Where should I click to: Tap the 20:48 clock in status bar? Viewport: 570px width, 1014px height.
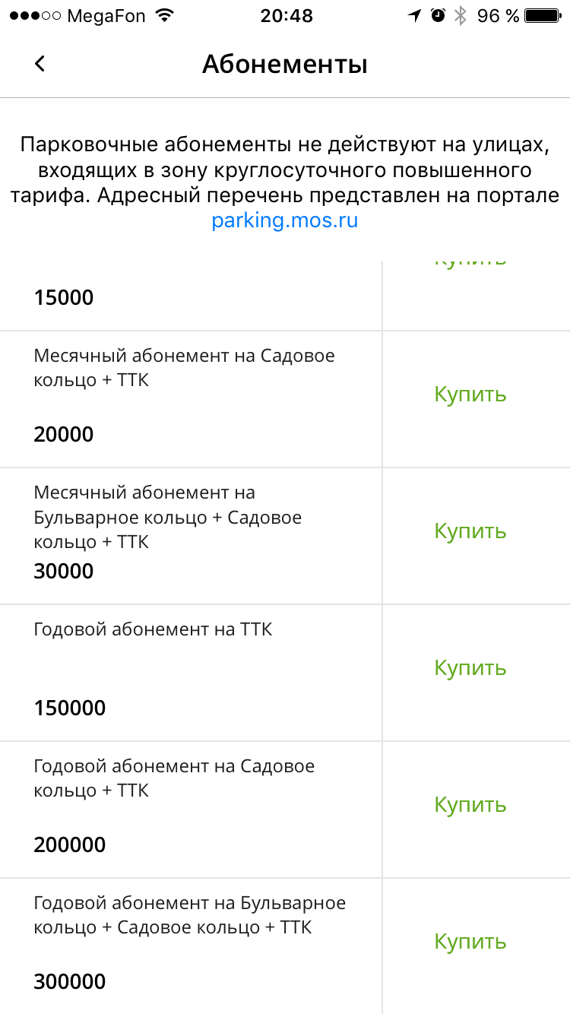[x=287, y=16]
